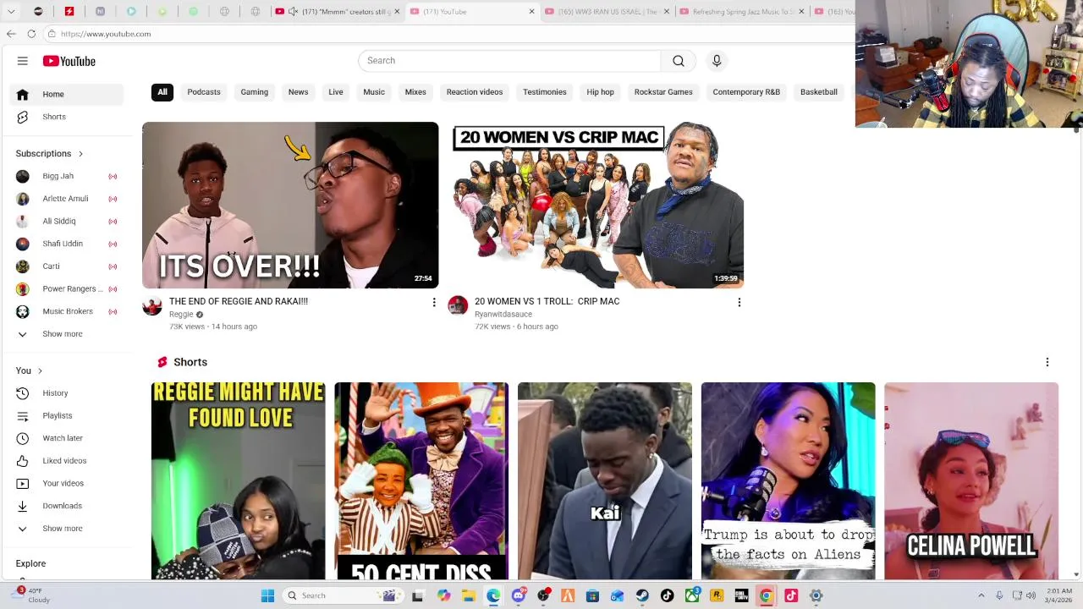The image size is (1083, 609).
Task: Select the Podcasts filter chip
Action: click(204, 92)
